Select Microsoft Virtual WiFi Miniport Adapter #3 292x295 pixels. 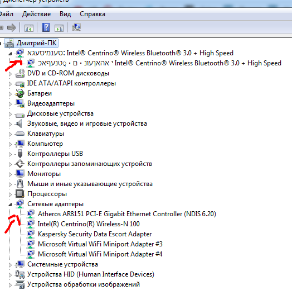coord(100,244)
